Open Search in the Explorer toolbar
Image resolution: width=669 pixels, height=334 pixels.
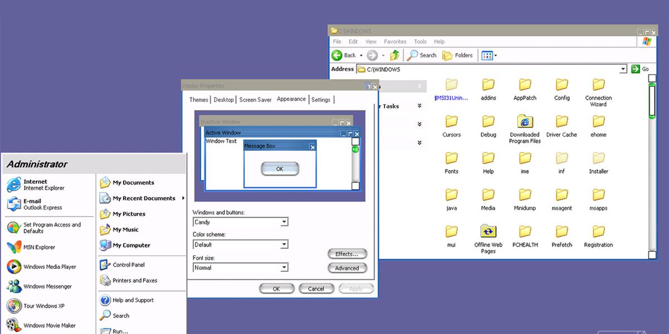pos(422,55)
